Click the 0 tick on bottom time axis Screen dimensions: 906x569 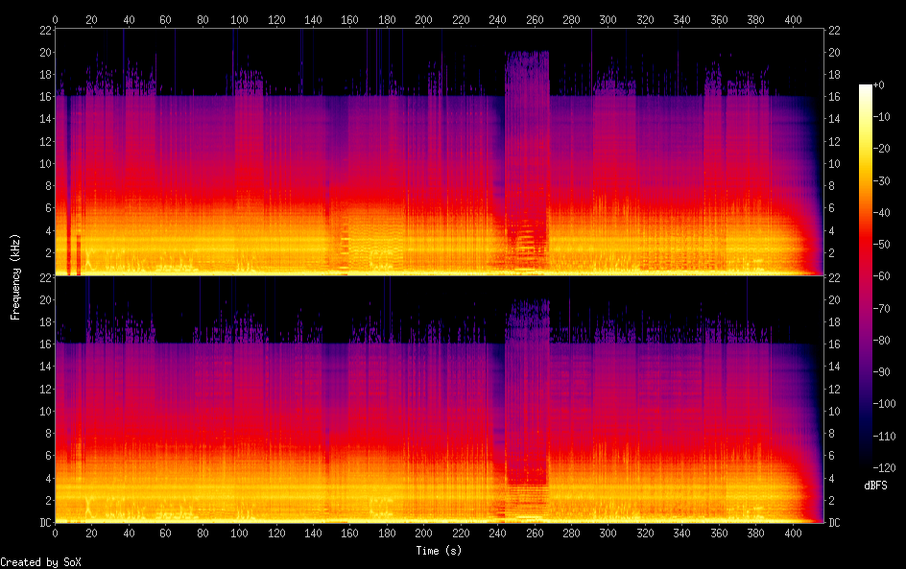pyautogui.click(x=56, y=533)
